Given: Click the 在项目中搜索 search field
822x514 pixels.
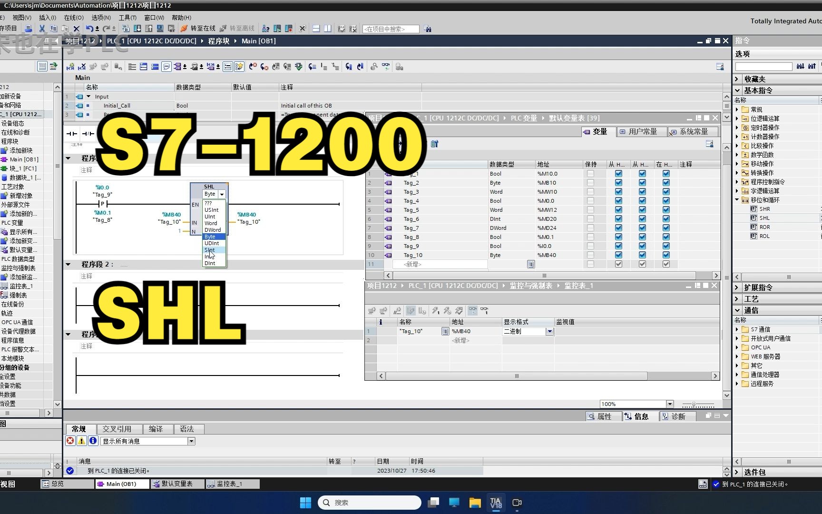Looking at the screenshot, I should tap(391, 29).
